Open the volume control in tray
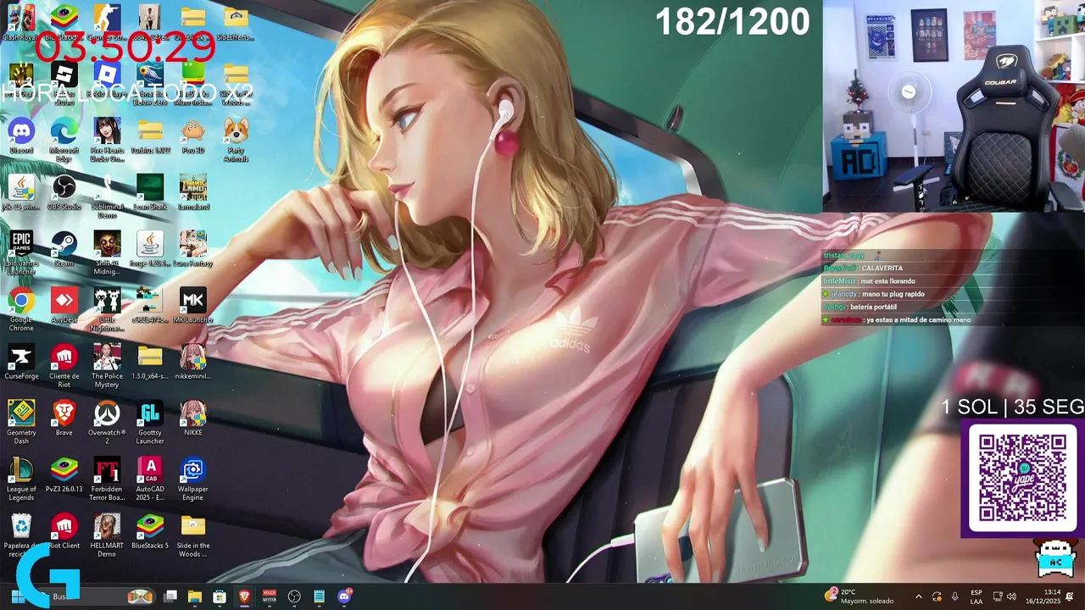Screen dimensions: 1085x610 click(x=1011, y=596)
